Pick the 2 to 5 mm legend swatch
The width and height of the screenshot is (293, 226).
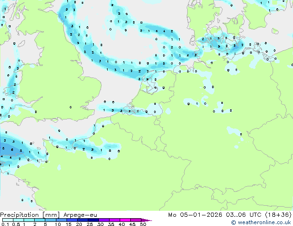pos(40,220)
